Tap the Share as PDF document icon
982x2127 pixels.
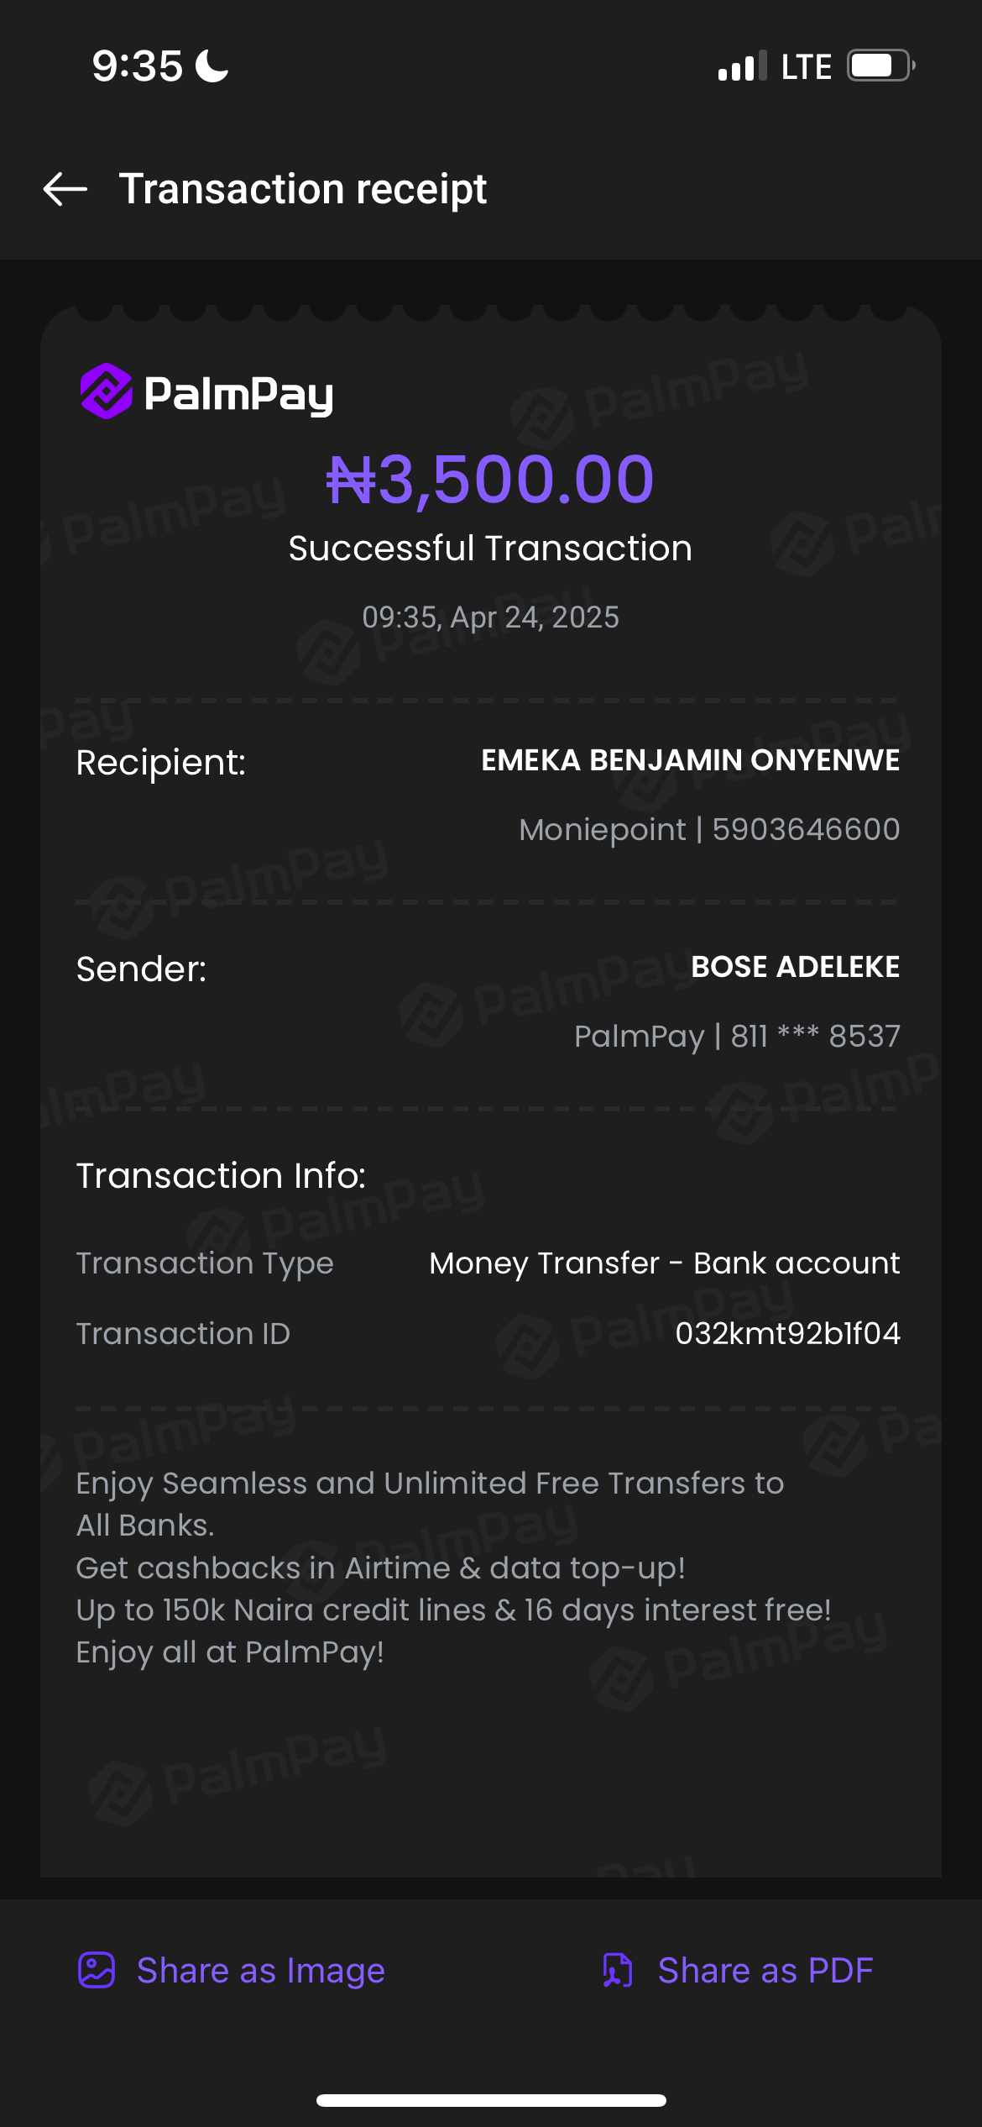point(618,1970)
